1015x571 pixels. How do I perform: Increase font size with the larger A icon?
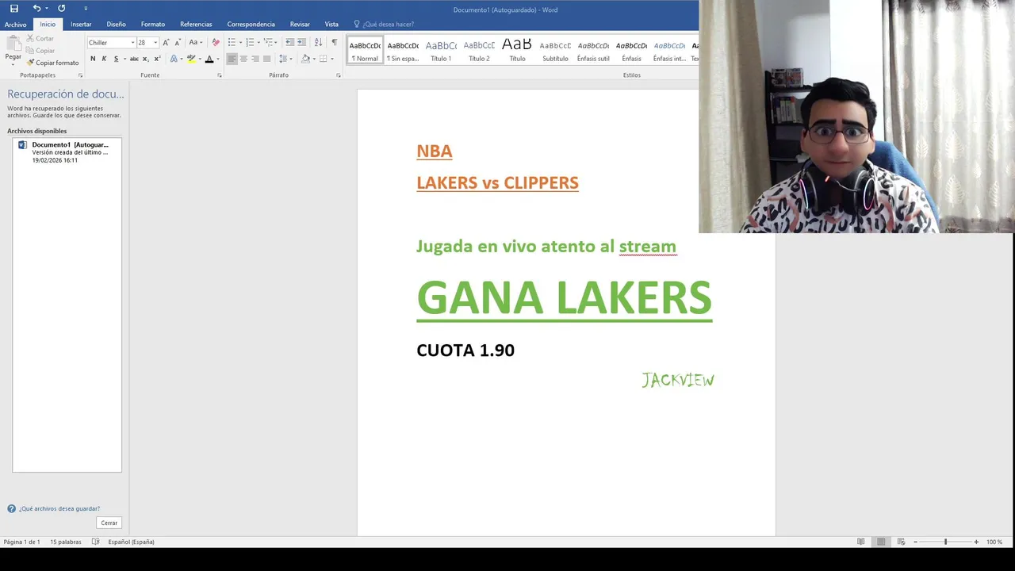coord(166,42)
